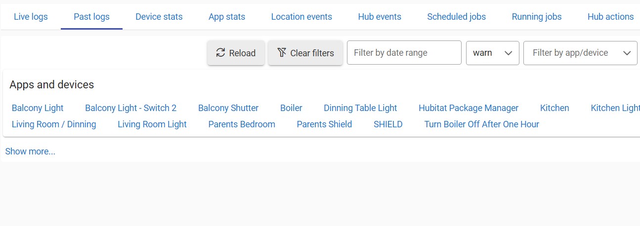This screenshot has width=640, height=226.
Task: Go to the App stats tab
Action: pos(227,17)
